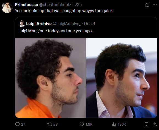This screenshot has height=130, width=159.
Task: Click the repost arrows icon
Action: pos(50,124)
